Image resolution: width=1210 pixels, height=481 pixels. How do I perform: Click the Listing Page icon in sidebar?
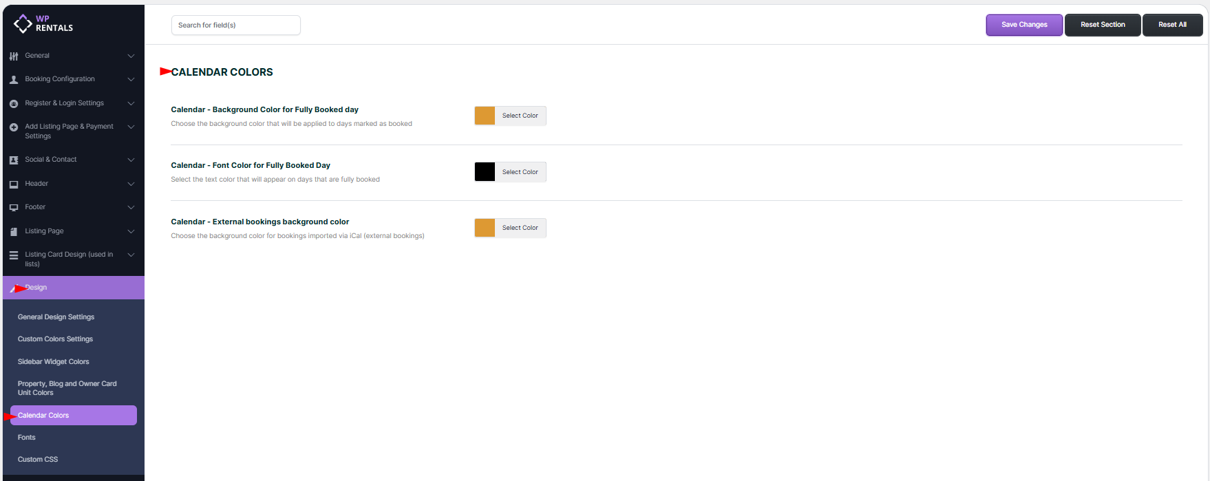pos(14,231)
